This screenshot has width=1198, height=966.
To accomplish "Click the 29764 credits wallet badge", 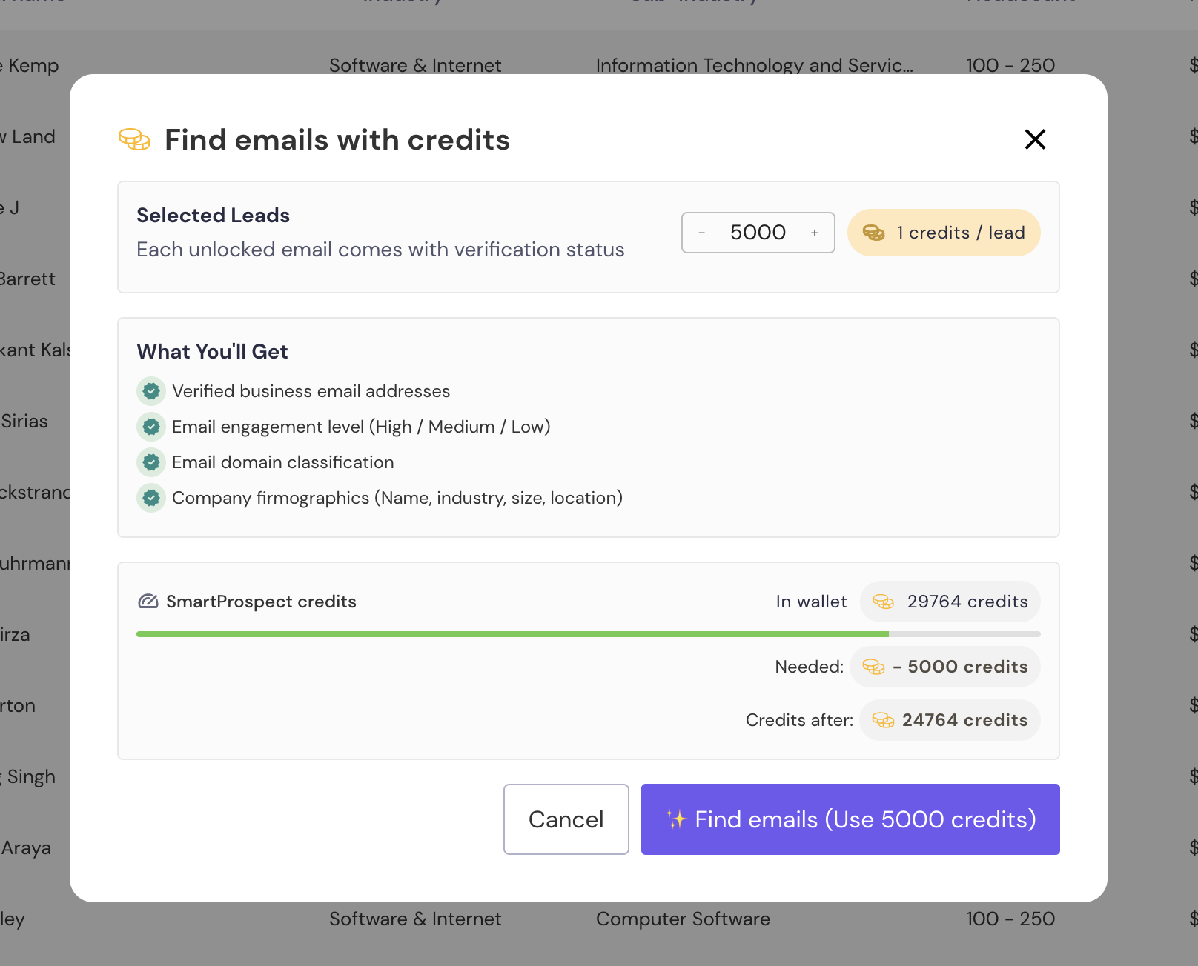I will point(950,602).
